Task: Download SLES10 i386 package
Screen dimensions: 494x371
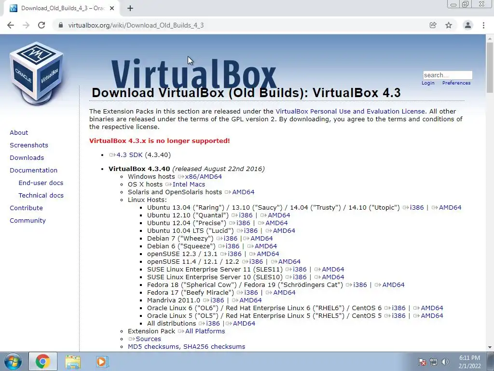Action: [300, 277]
